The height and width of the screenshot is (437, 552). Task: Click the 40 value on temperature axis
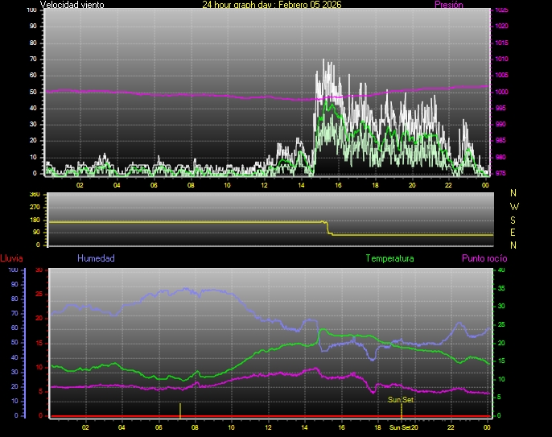pyautogui.click(x=501, y=270)
